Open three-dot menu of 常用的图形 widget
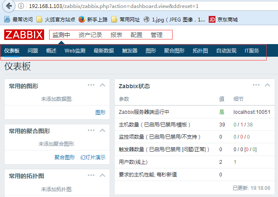 coord(91,85)
